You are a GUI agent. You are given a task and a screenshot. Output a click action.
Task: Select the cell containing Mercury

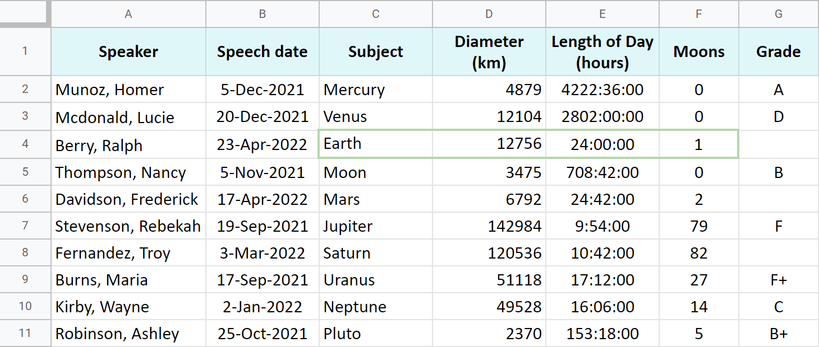pyautogui.click(x=375, y=90)
